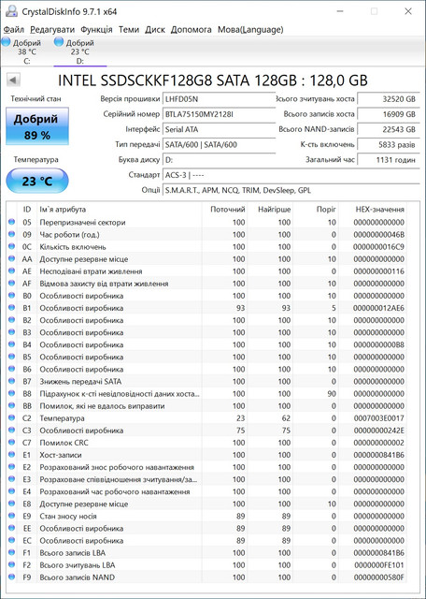This screenshot has width=426, height=599.
Task: Click status icon for attribute 05 Перепризначені сектори
Action: [12, 222]
